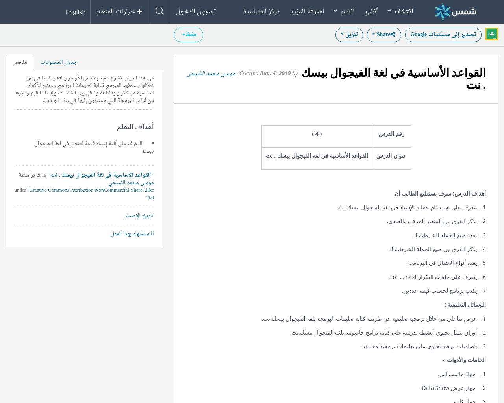This screenshot has width=504, height=403.
Task: Select the ملخص tab
Action: click(20, 62)
